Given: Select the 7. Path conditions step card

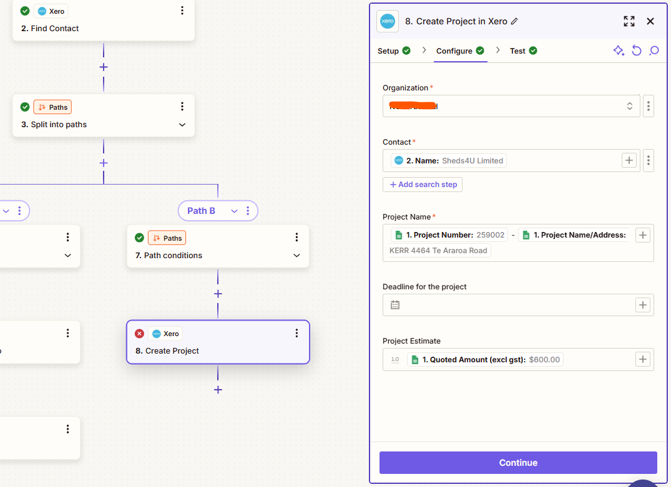Looking at the screenshot, I should tap(218, 246).
